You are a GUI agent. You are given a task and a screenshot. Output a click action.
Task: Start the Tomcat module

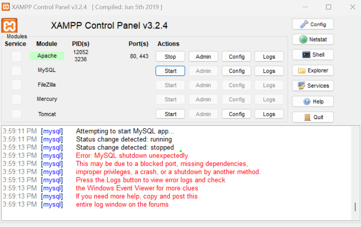170,114
